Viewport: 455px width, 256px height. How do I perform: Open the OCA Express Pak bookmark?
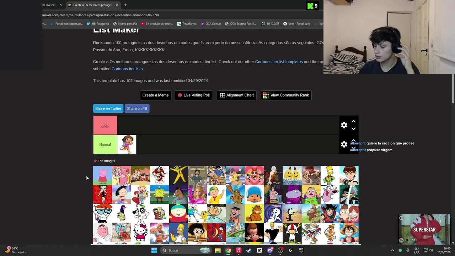pos(240,24)
